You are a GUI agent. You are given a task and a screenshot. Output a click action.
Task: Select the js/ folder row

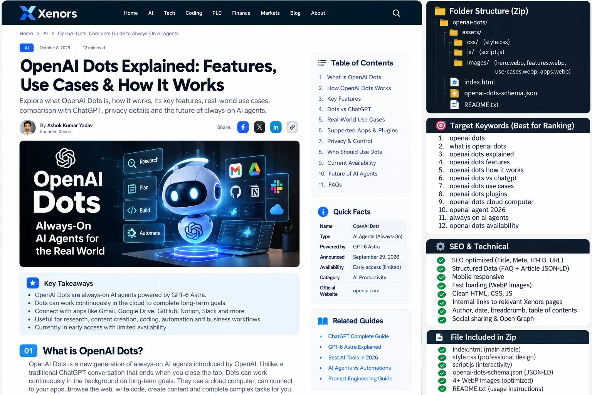(479, 52)
